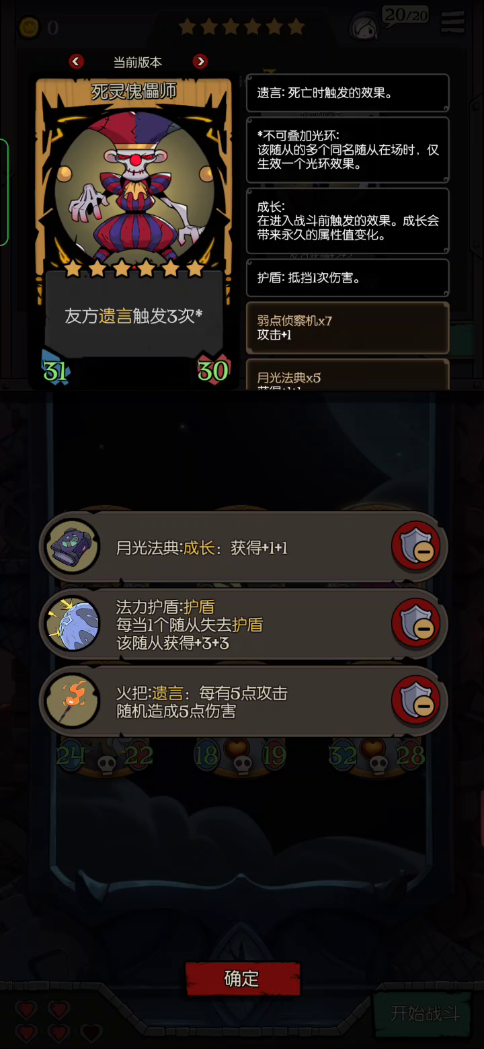The width and height of the screenshot is (484, 1049).
Task: Click the 法力护盾 globe icon
Action: (73, 624)
